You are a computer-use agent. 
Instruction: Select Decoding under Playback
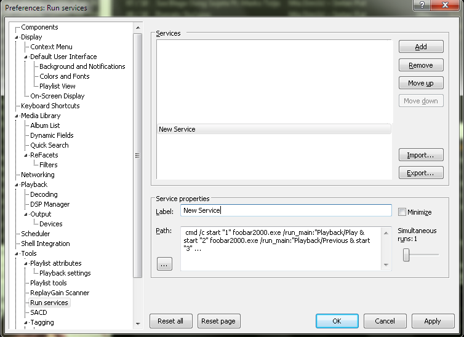pyautogui.click(x=44, y=194)
